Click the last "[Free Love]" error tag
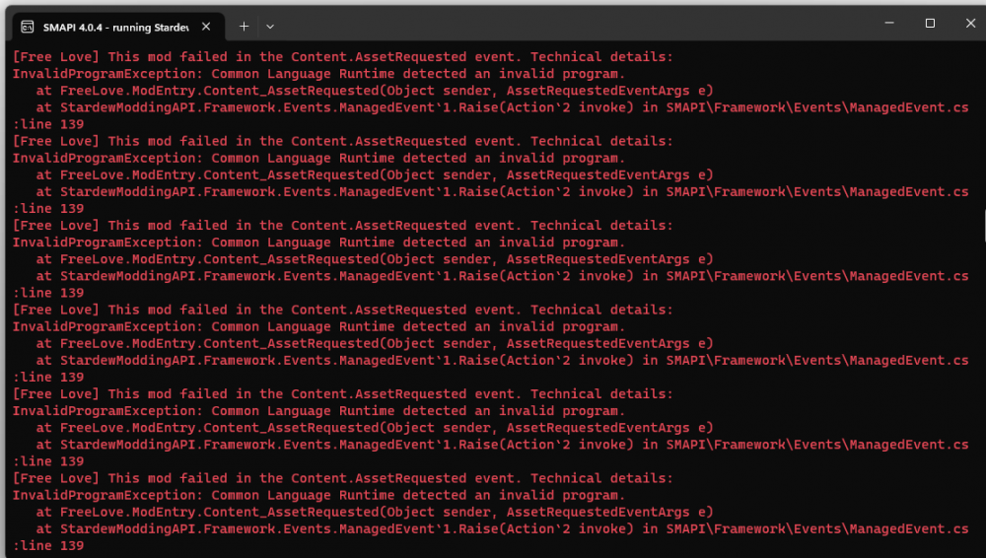The image size is (986, 558). point(56,478)
